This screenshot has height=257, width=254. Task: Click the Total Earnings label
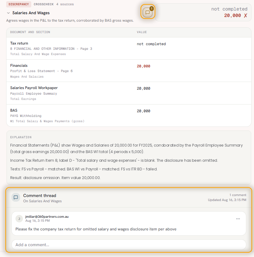click(x=23, y=99)
